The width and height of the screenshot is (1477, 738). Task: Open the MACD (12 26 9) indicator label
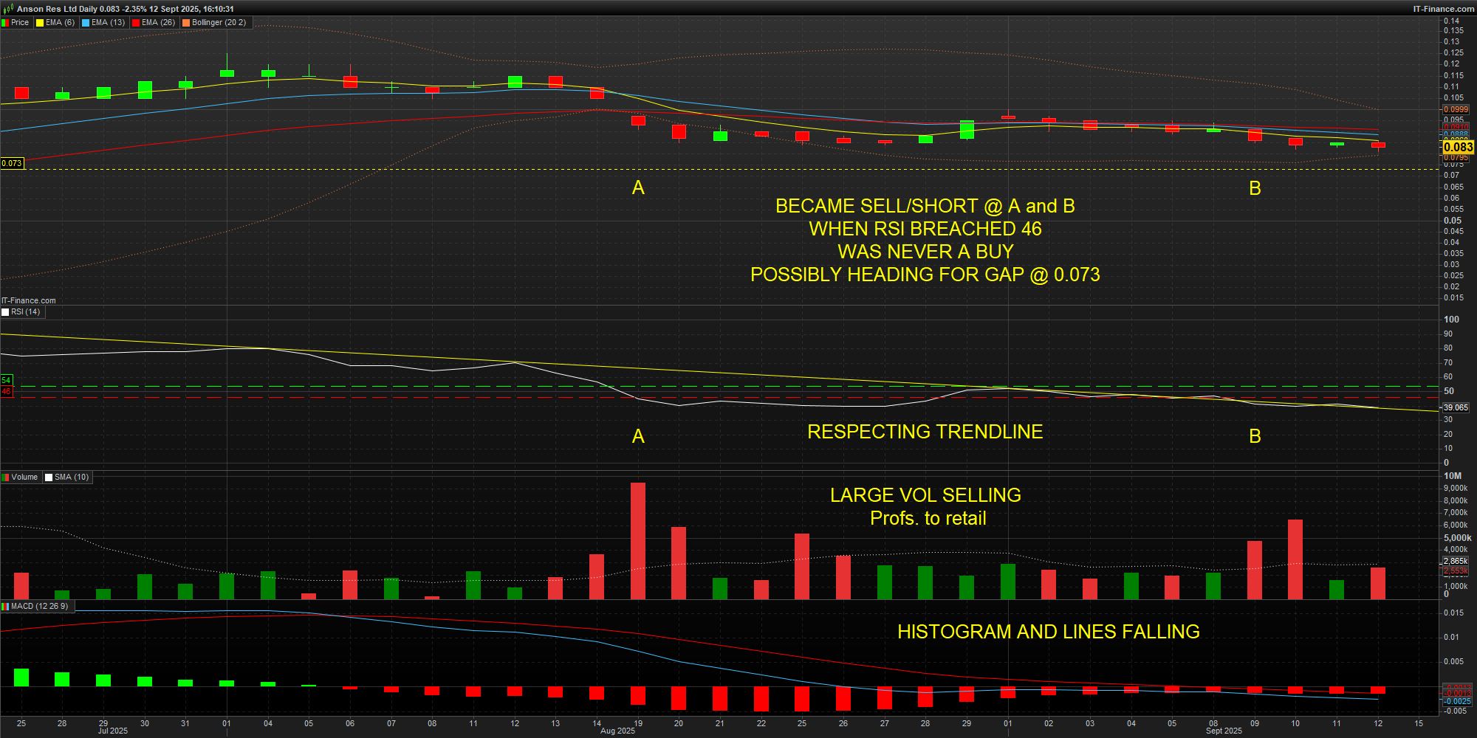click(x=39, y=607)
